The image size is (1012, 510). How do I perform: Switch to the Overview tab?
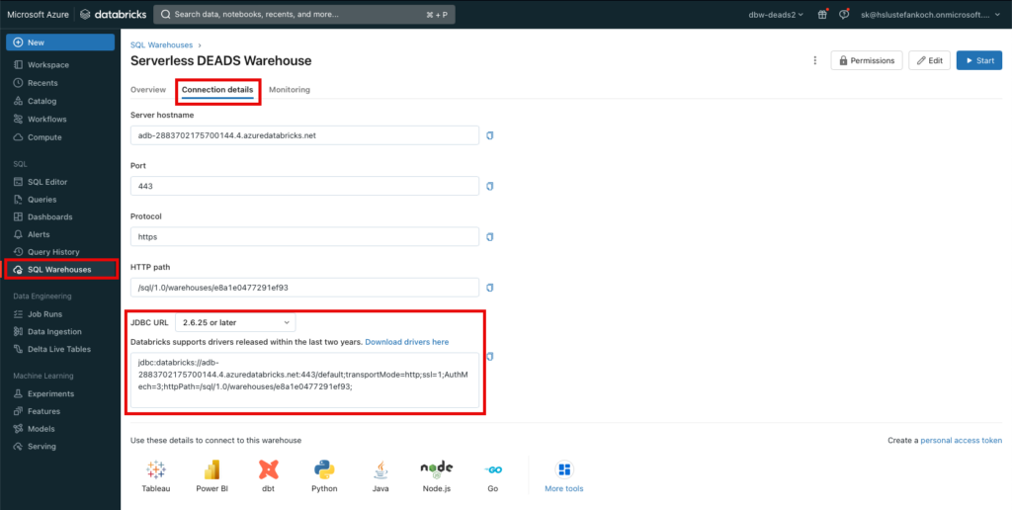148,90
